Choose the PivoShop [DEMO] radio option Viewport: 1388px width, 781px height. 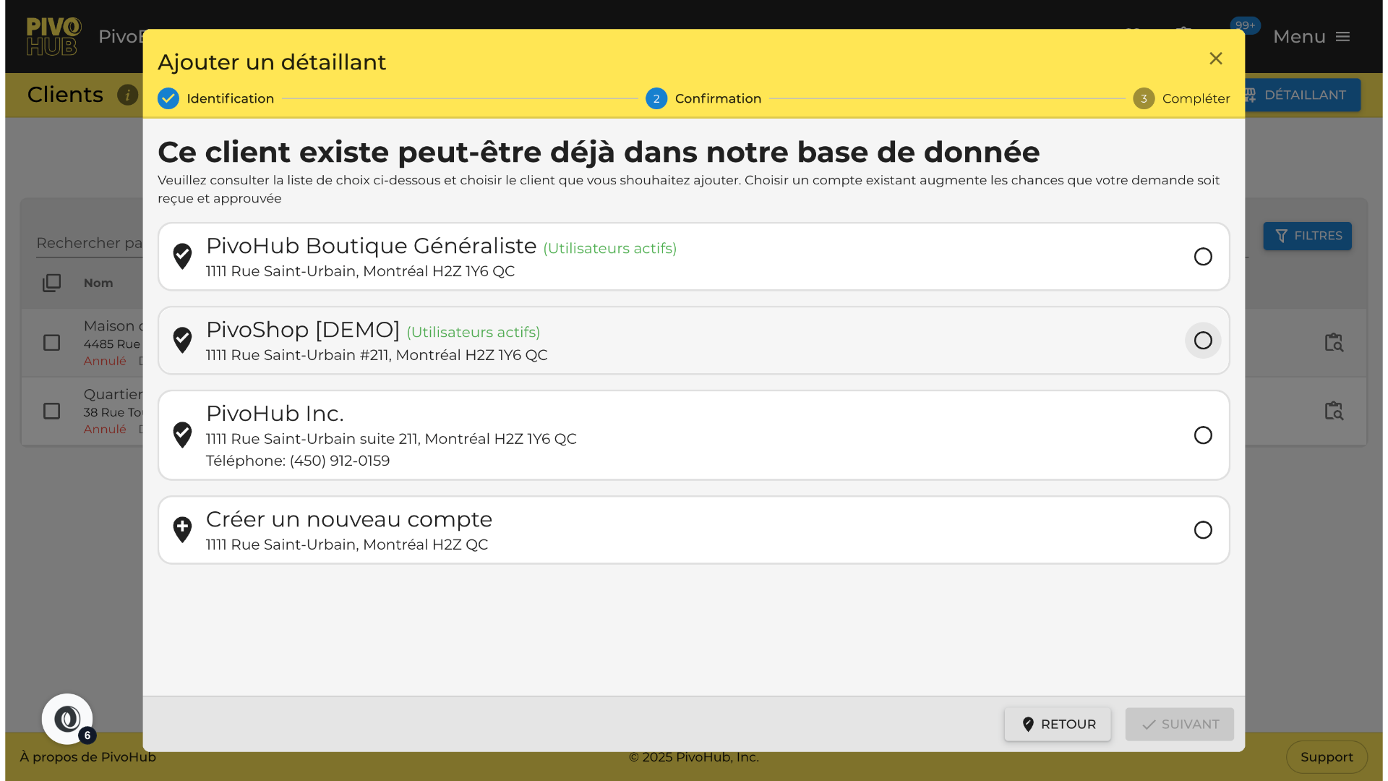click(x=1203, y=341)
